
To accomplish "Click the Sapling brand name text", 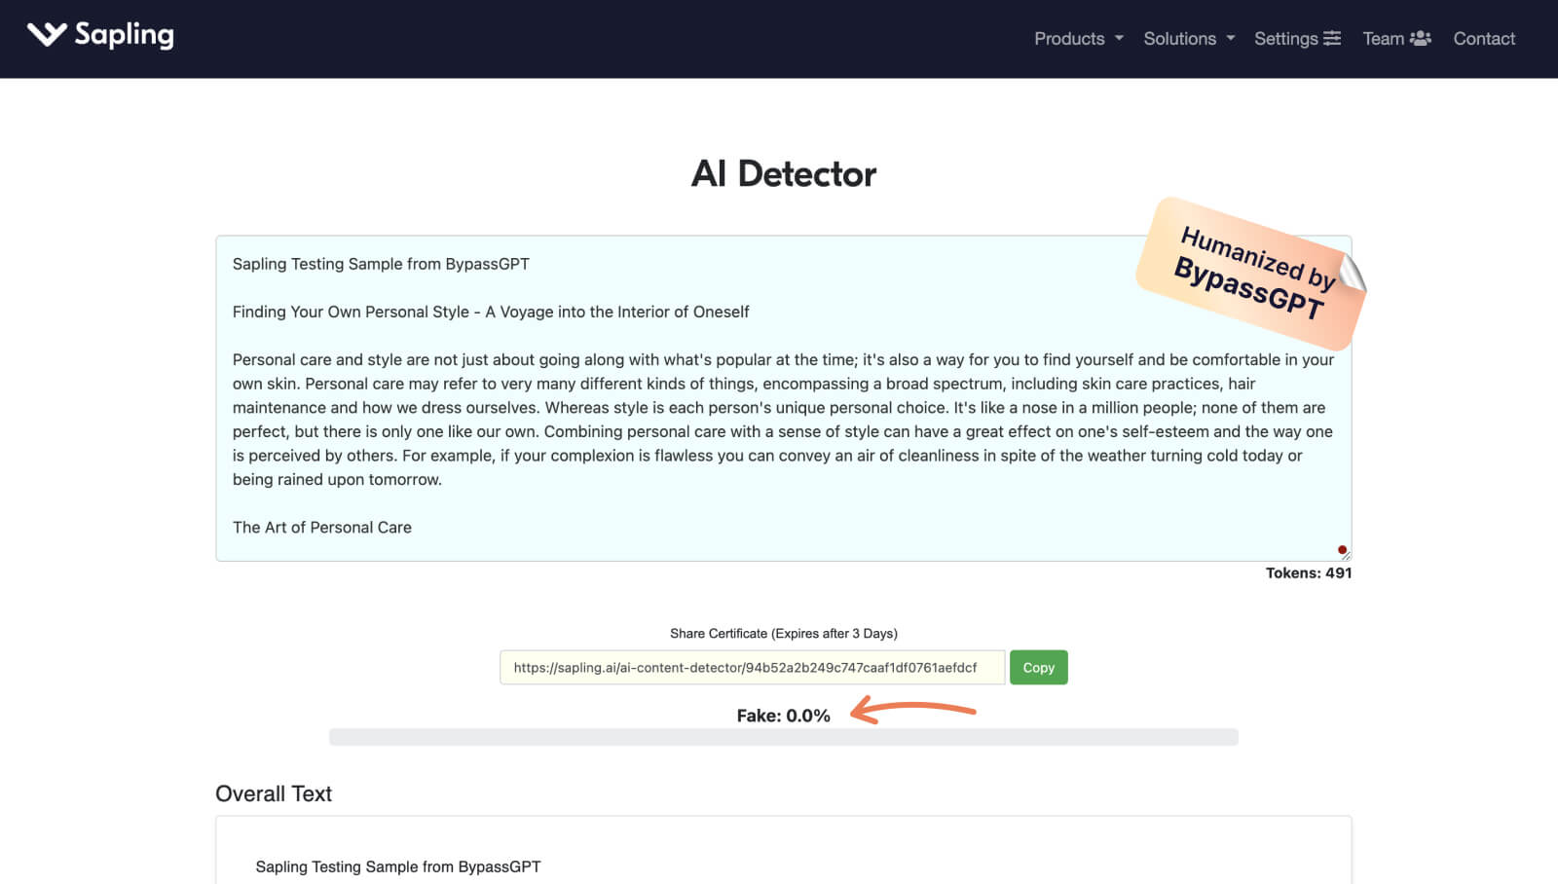I will (x=124, y=35).
